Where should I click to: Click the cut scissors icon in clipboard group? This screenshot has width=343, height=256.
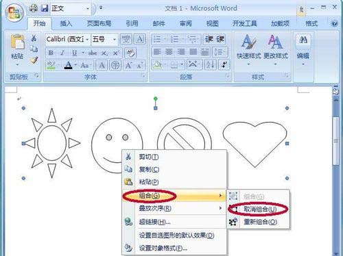(x=34, y=38)
